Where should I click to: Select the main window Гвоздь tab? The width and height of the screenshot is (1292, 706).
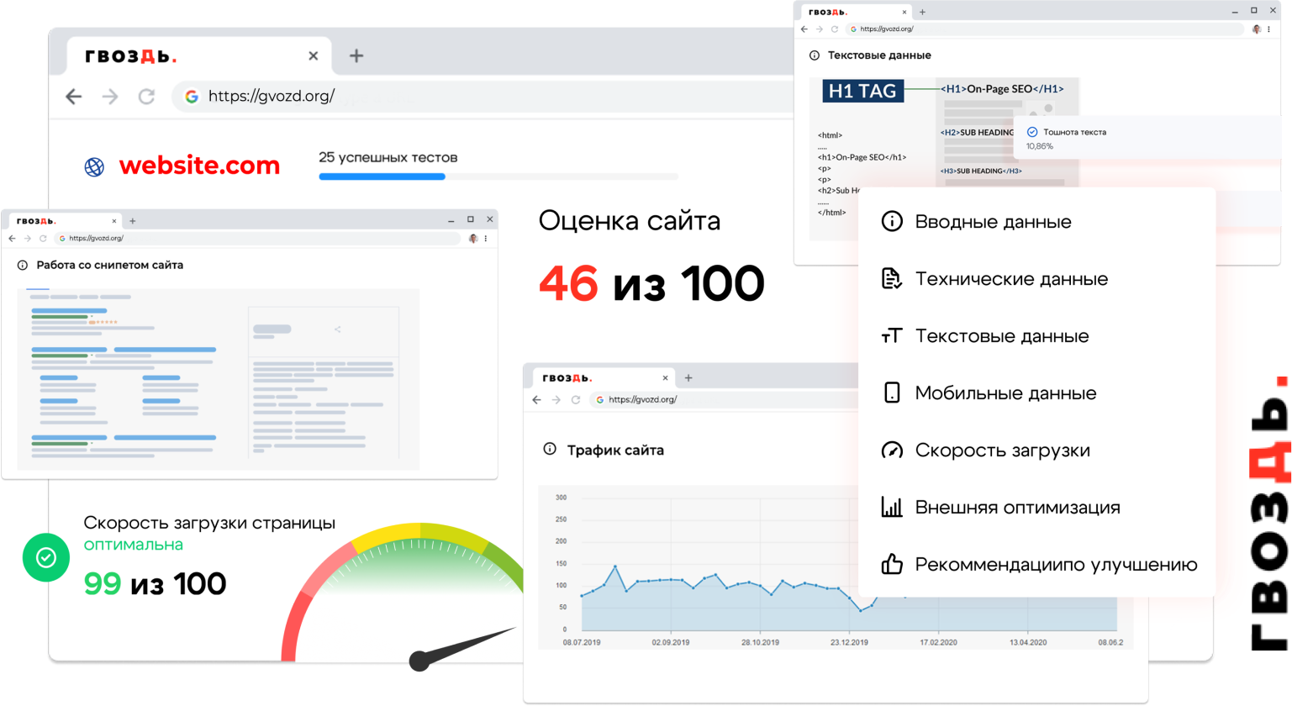198,56
